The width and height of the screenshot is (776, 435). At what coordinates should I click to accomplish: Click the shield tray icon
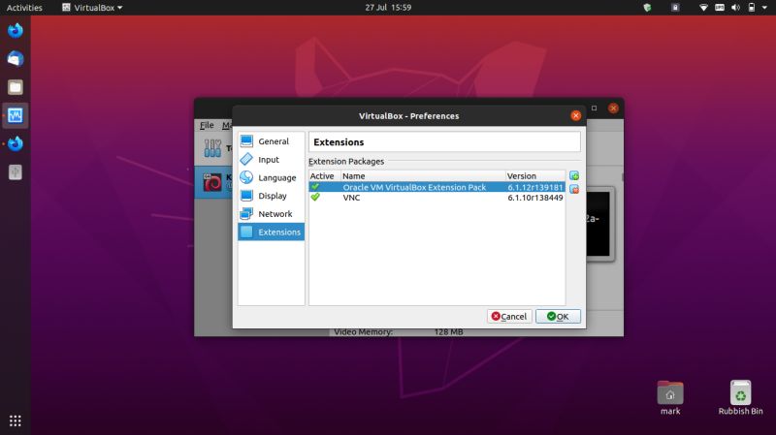point(647,8)
